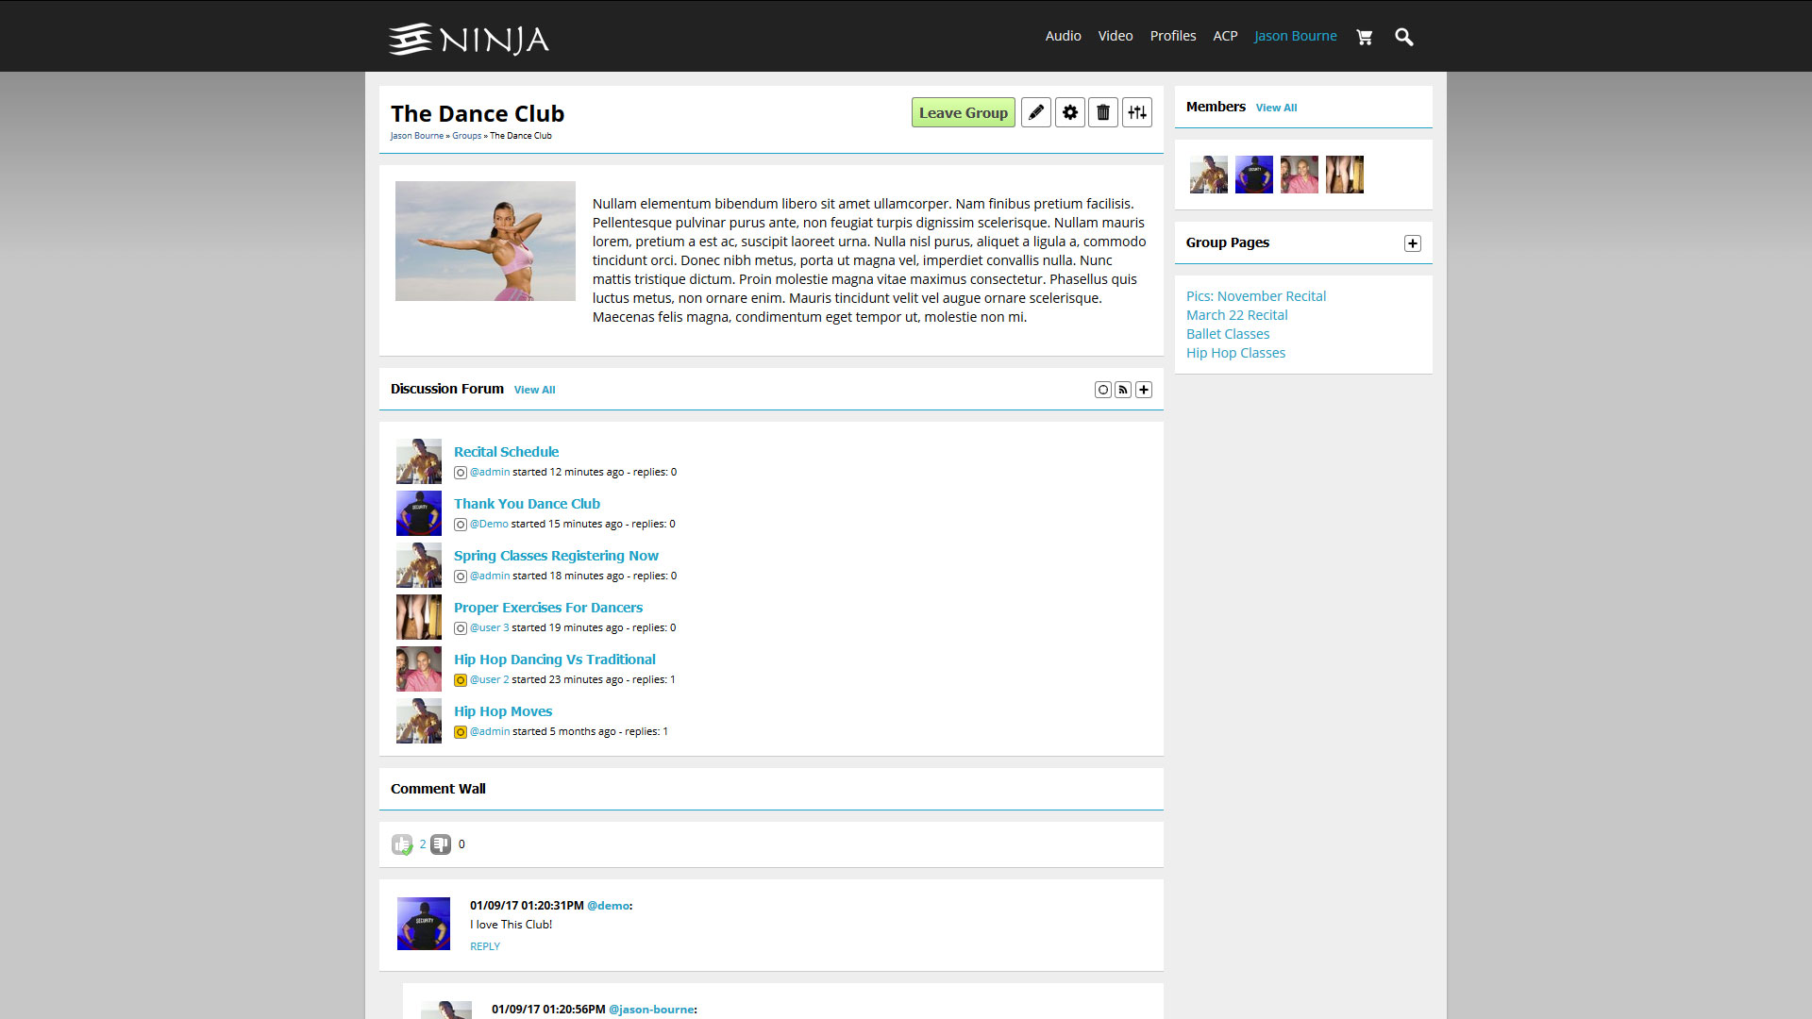Click the like thumbs icon on Comment Wall
The width and height of the screenshot is (1812, 1019).
coord(402,844)
